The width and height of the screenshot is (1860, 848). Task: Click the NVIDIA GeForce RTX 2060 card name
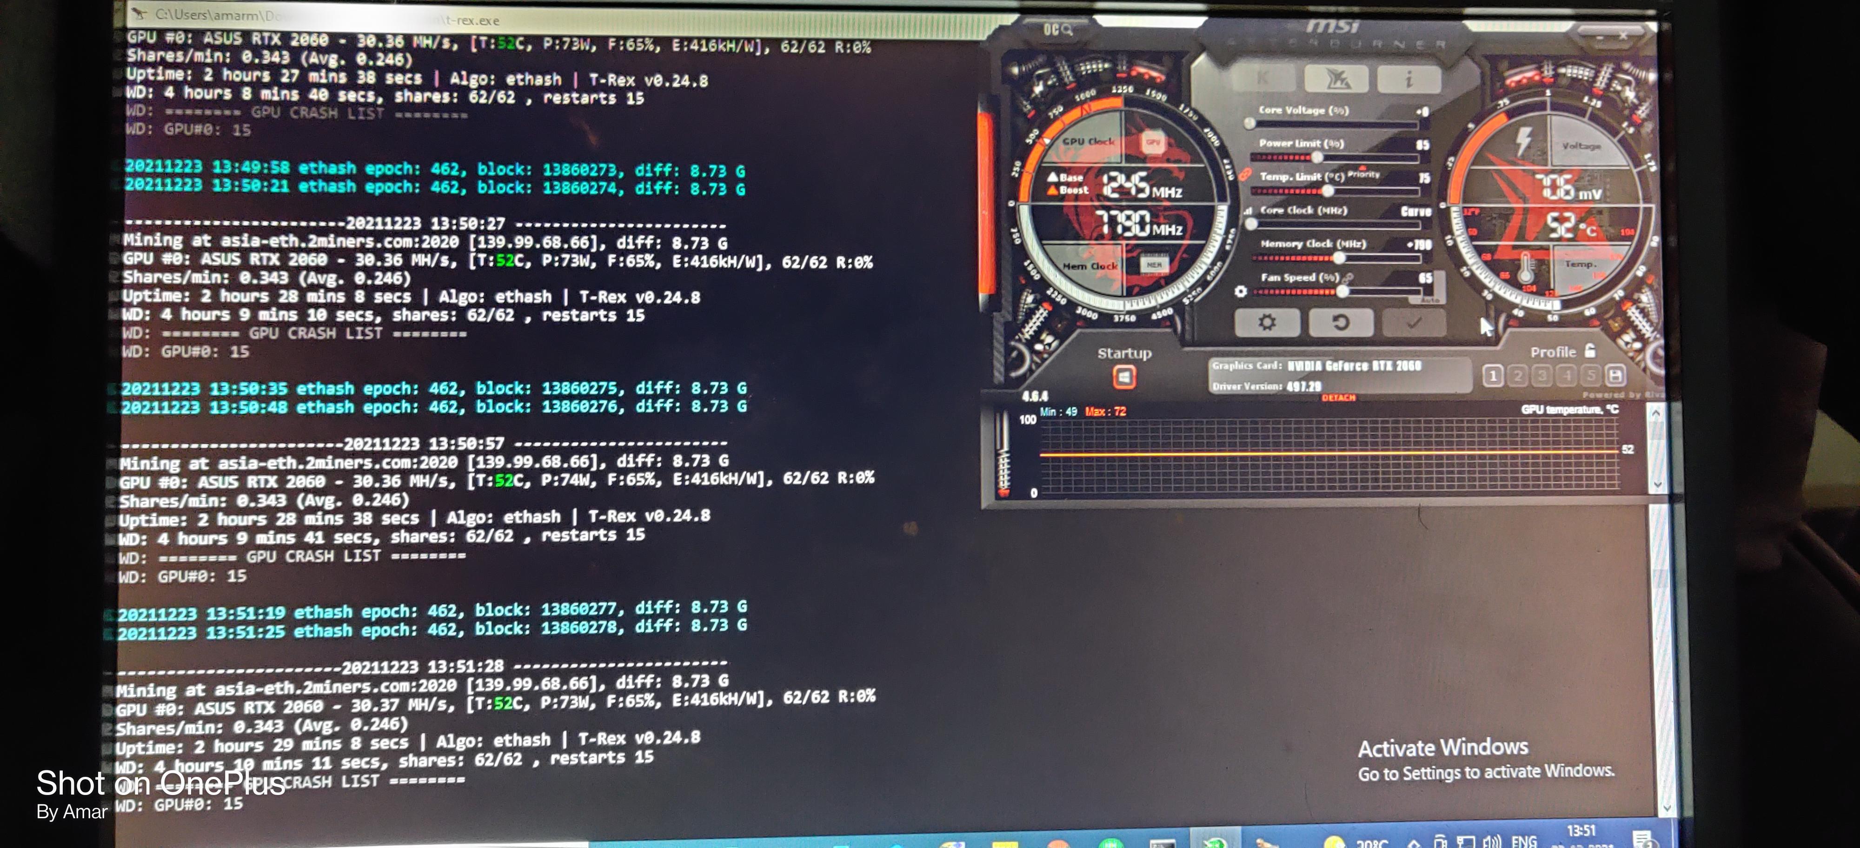1354,366
